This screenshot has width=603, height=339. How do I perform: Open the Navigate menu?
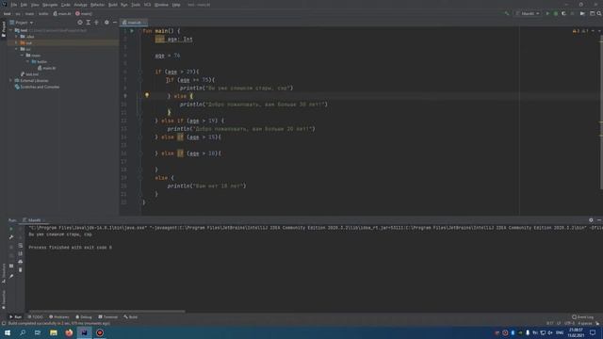tap(50, 5)
